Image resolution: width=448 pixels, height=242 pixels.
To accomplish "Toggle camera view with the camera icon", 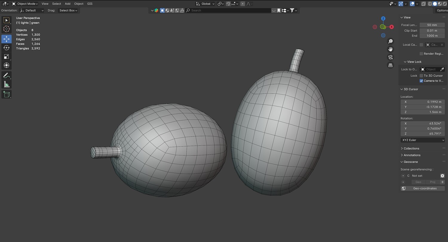I will click(x=390, y=57).
